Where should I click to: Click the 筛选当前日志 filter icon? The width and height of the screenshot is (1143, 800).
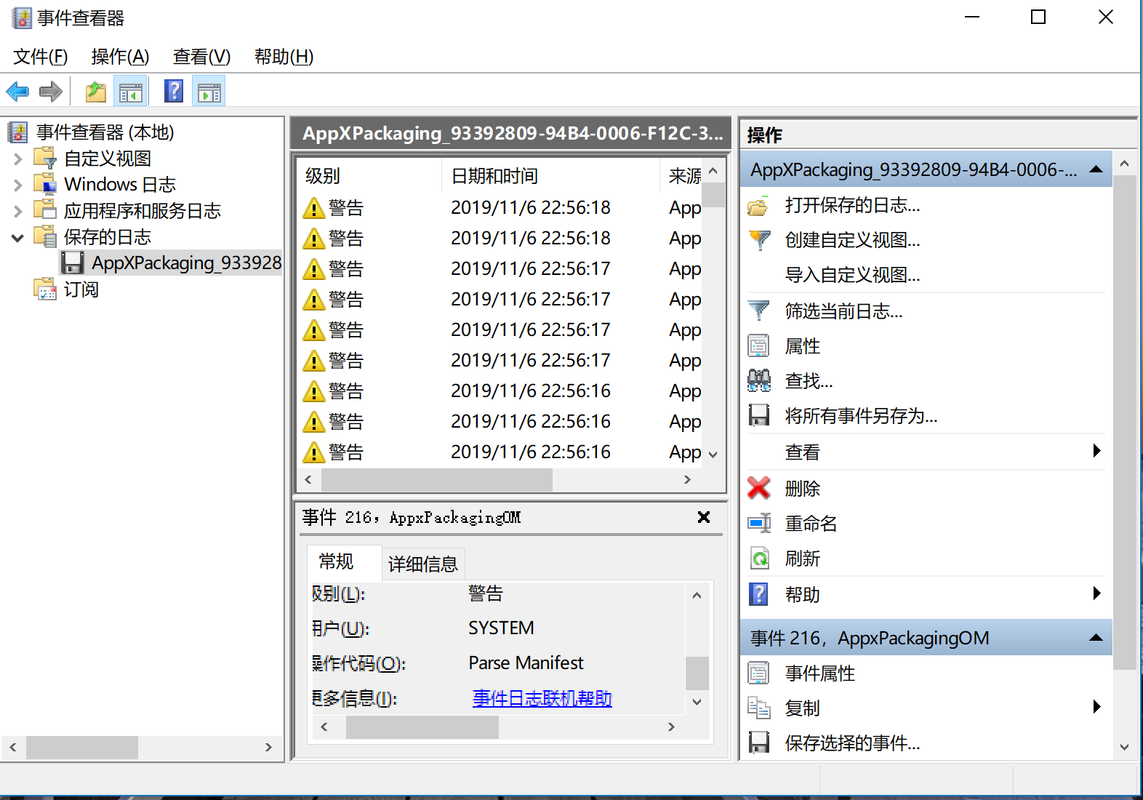(x=758, y=311)
